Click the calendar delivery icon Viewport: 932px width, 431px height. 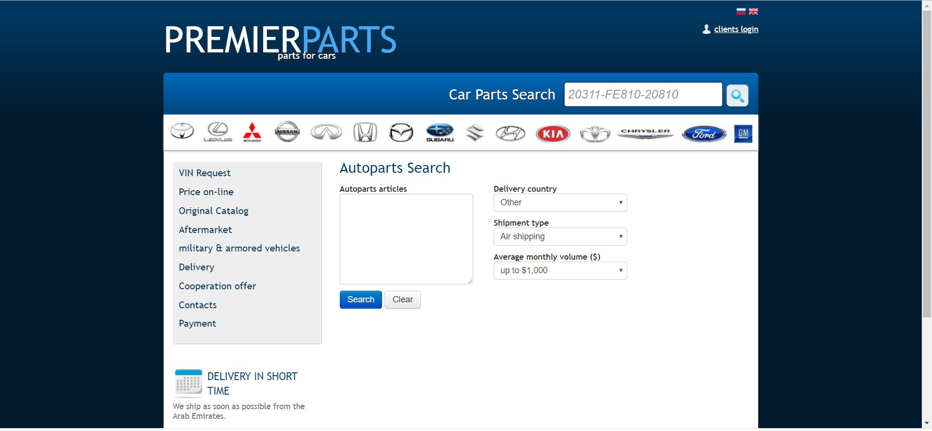(x=188, y=383)
